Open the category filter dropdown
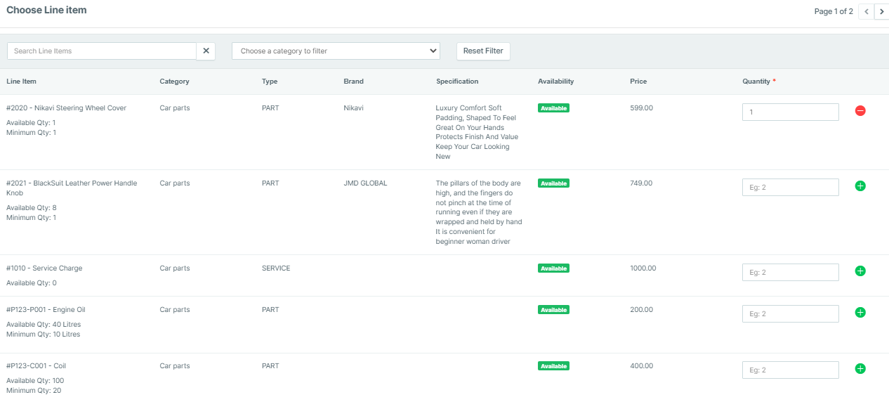This screenshot has width=889, height=409. (x=336, y=51)
